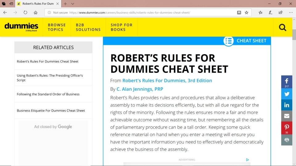296x166 pixels.
Task: Open the Shop For Books menu
Action: [x=121, y=27]
